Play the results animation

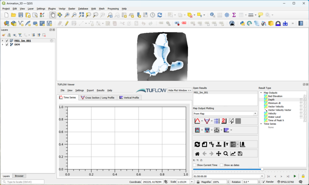point(295,176)
